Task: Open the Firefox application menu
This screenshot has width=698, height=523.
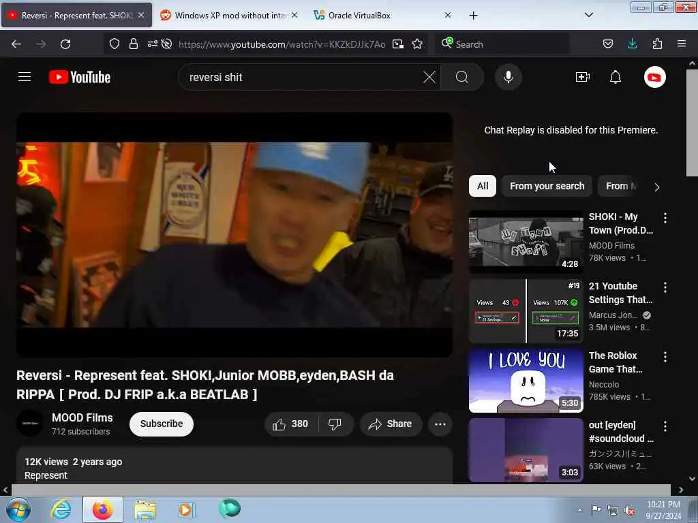Action: [x=682, y=44]
